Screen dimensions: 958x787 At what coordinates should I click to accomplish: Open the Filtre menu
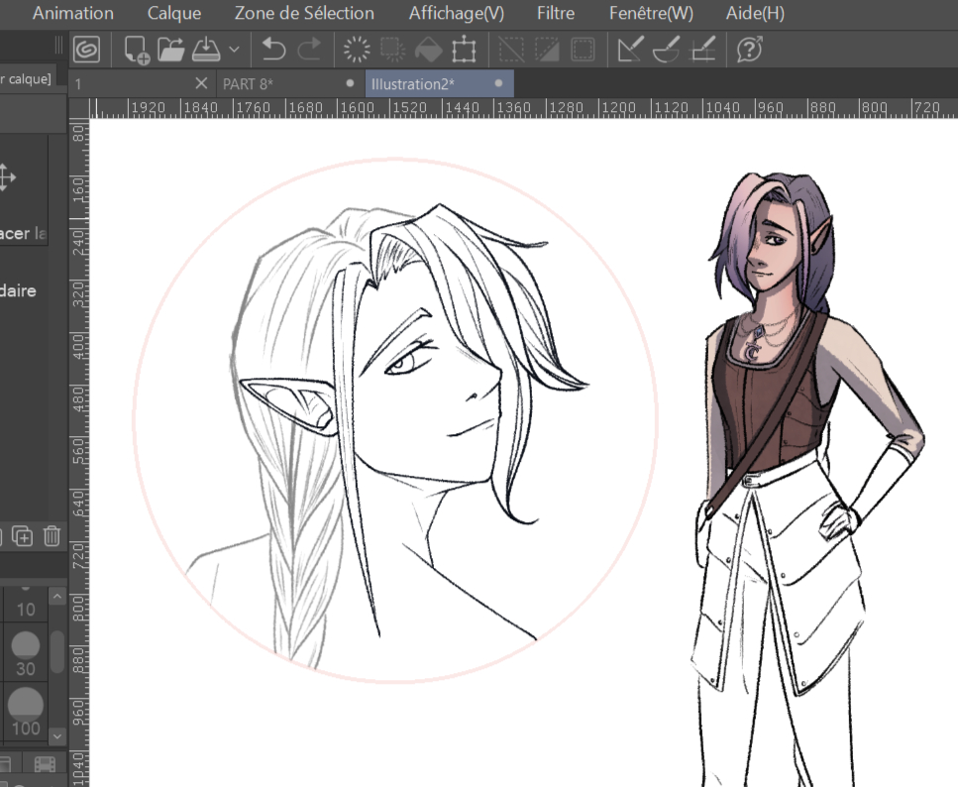555,13
